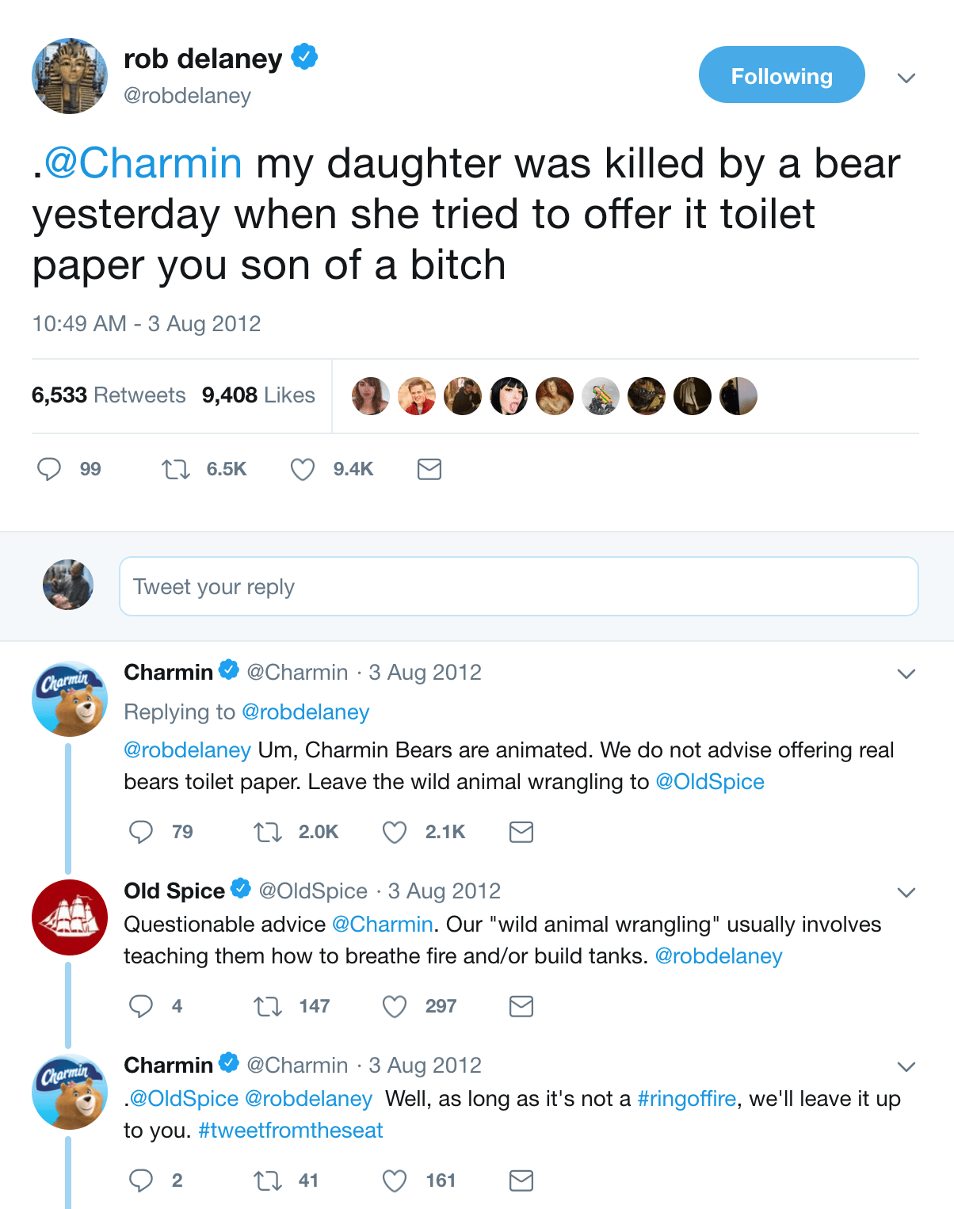Screen dimensions: 954x1209
Task: Click the reply icon on main tweet
Action: click(49, 469)
